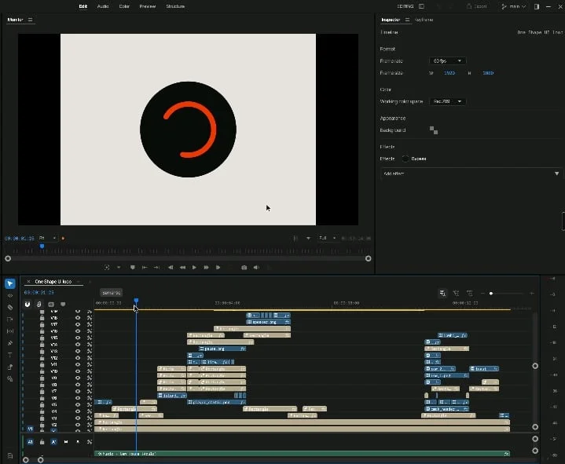
Task: Step back one frame in the monitor
Action: [171, 268]
